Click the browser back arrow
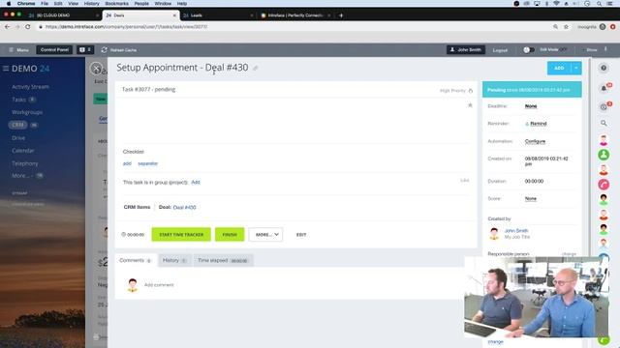The width and height of the screenshot is (620, 348). pos(7,26)
